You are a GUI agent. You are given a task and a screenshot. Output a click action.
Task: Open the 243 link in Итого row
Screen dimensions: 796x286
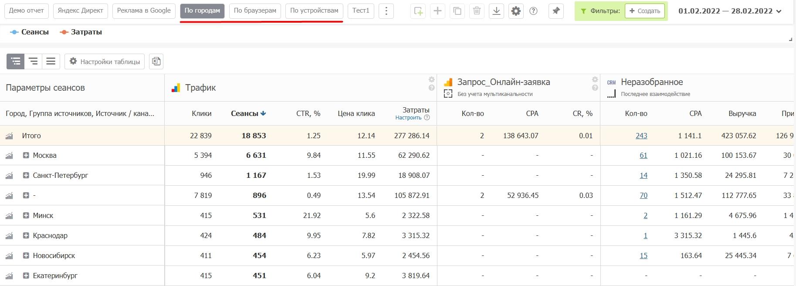coord(641,136)
